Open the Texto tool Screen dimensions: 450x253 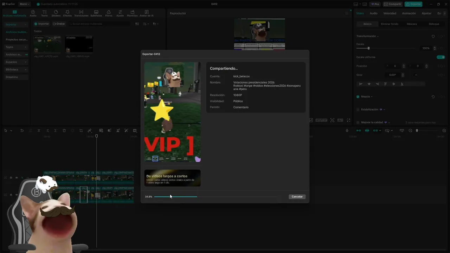pyautogui.click(x=44, y=13)
